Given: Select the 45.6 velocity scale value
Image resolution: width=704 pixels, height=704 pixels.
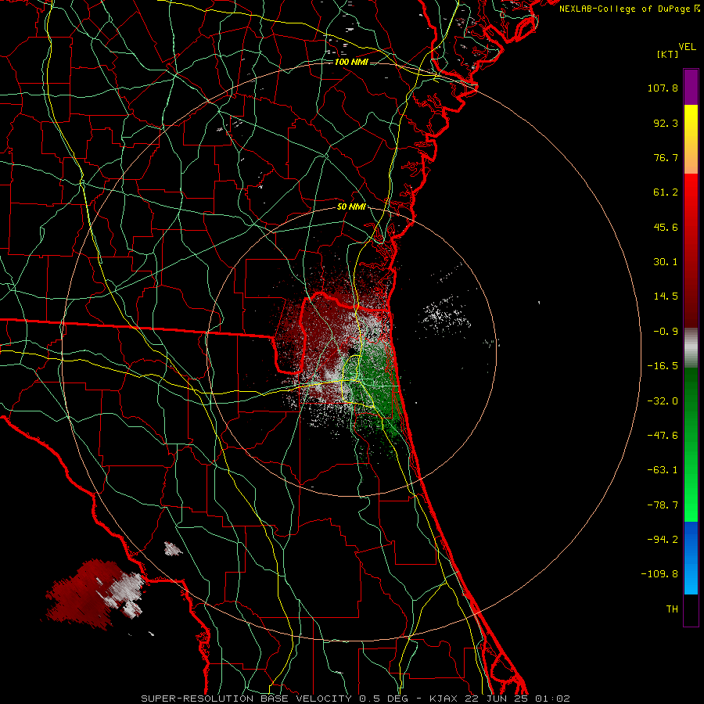Looking at the screenshot, I should coord(666,227).
